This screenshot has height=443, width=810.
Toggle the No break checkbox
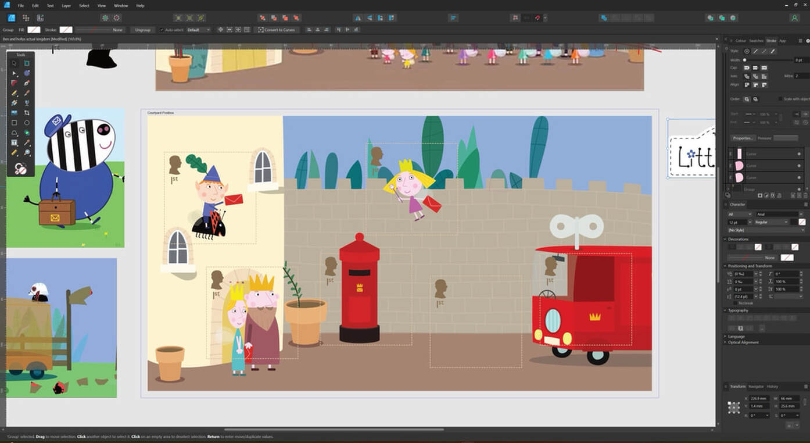coord(735,303)
